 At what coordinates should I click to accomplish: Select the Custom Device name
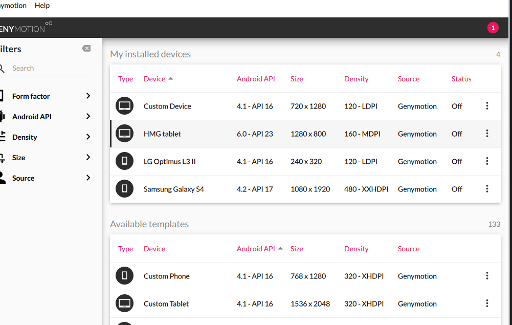point(167,106)
